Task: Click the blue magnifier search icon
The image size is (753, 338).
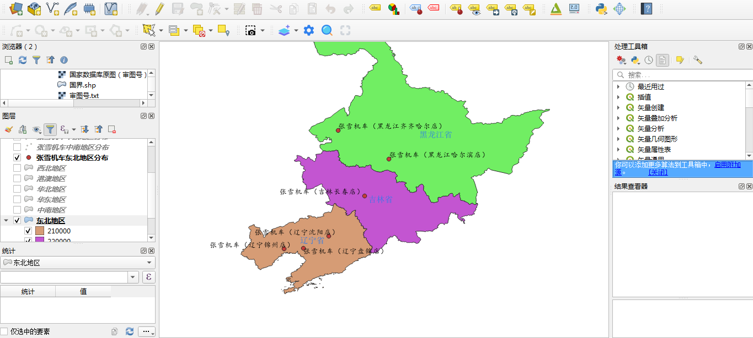Action: [x=327, y=30]
